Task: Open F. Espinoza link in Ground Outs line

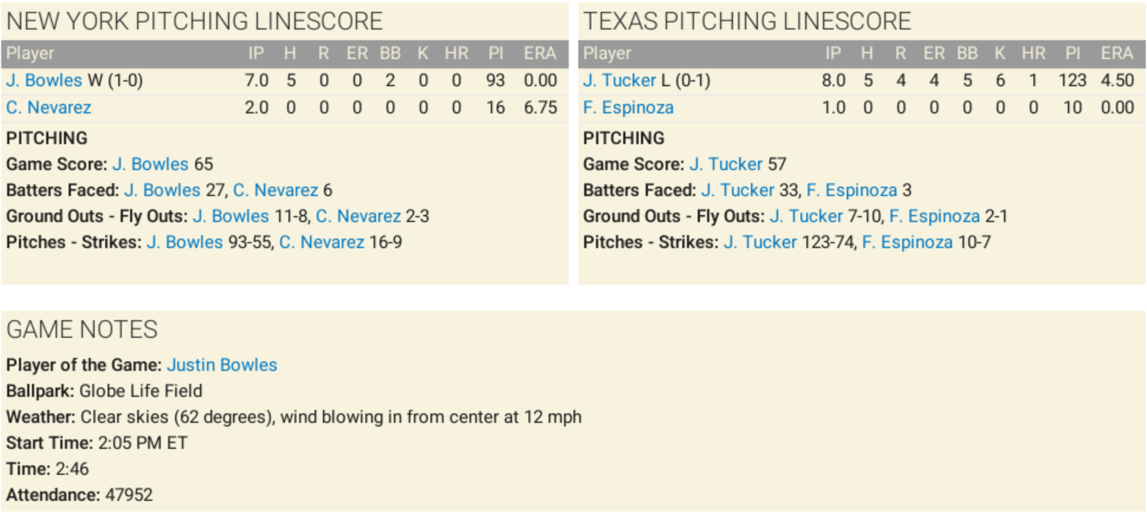Action: pos(935,216)
